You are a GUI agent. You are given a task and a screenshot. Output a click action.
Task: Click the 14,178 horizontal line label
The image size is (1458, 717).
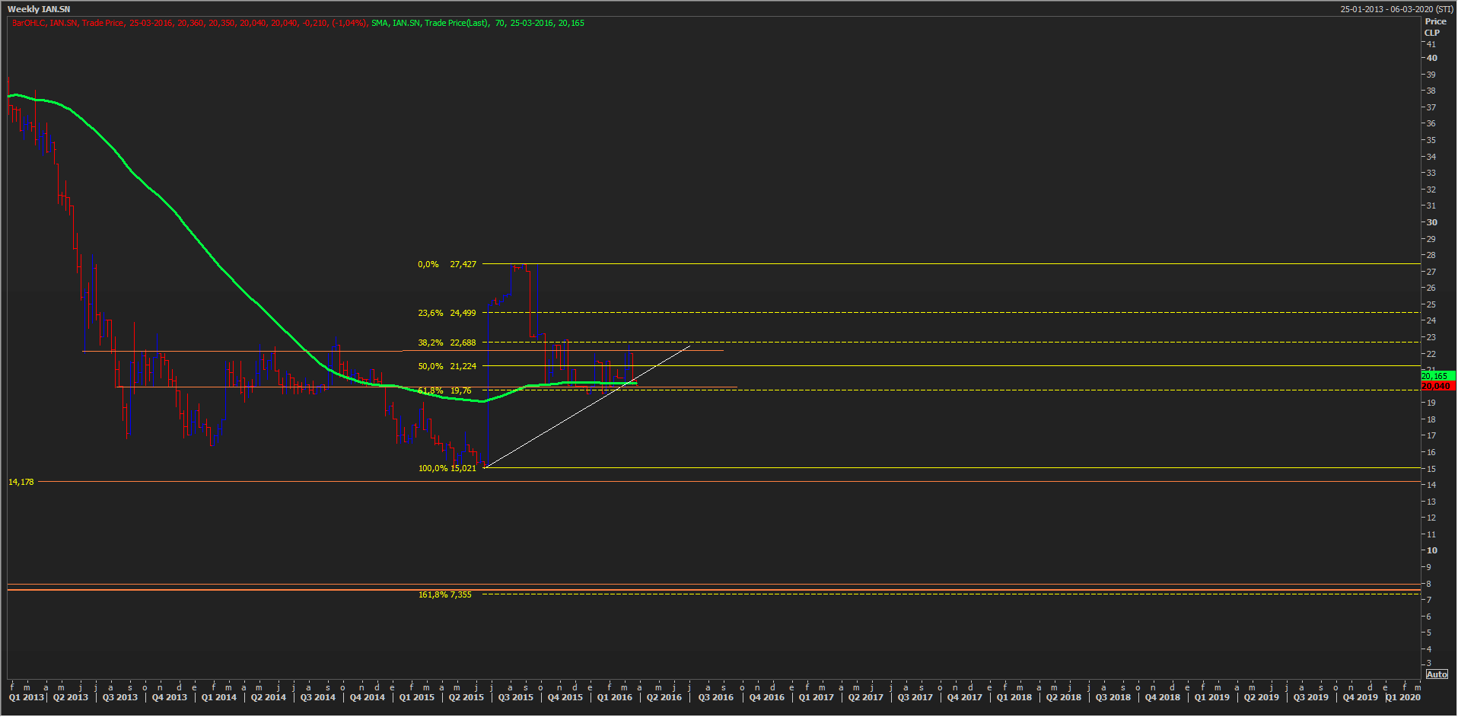point(21,482)
